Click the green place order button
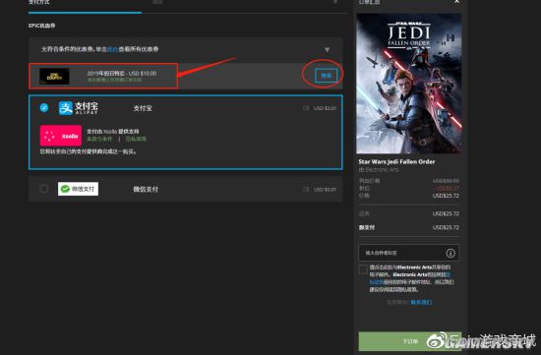The width and height of the screenshot is (541, 355). pos(409,341)
